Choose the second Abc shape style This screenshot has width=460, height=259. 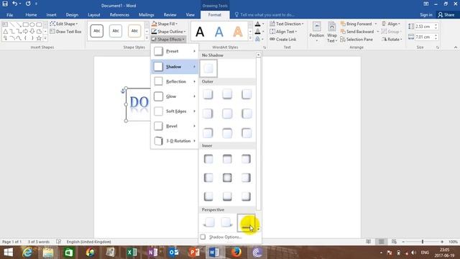116,31
